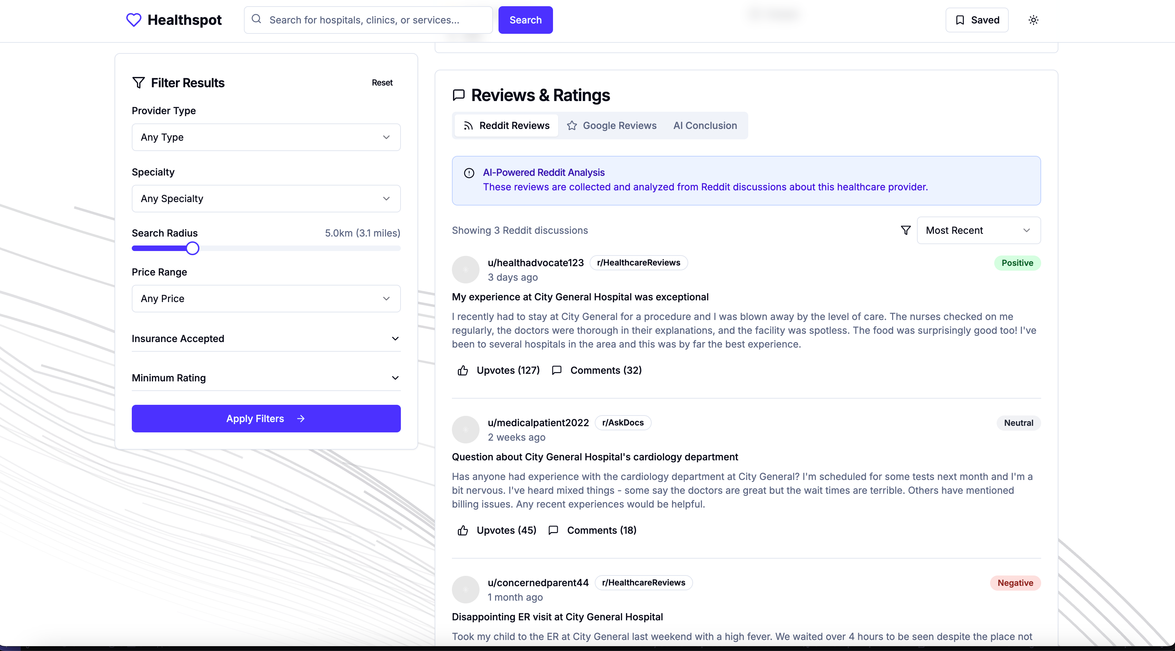
Task: Switch to the AI Conclusion tab
Action: [x=705, y=126]
